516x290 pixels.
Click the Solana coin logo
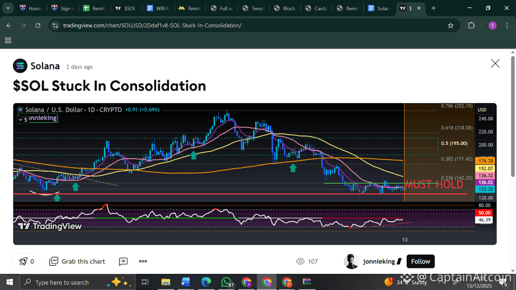point(20,66)
